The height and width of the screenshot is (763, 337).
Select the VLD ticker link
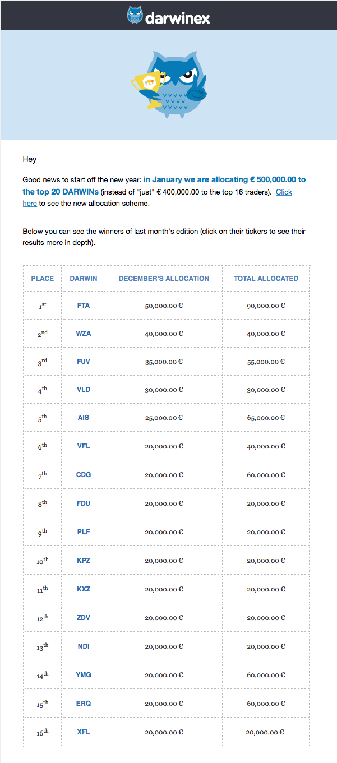point(84,390)
